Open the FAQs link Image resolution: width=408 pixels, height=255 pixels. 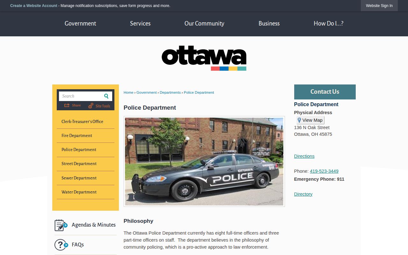pyautogui.click(x=78, y=245)
